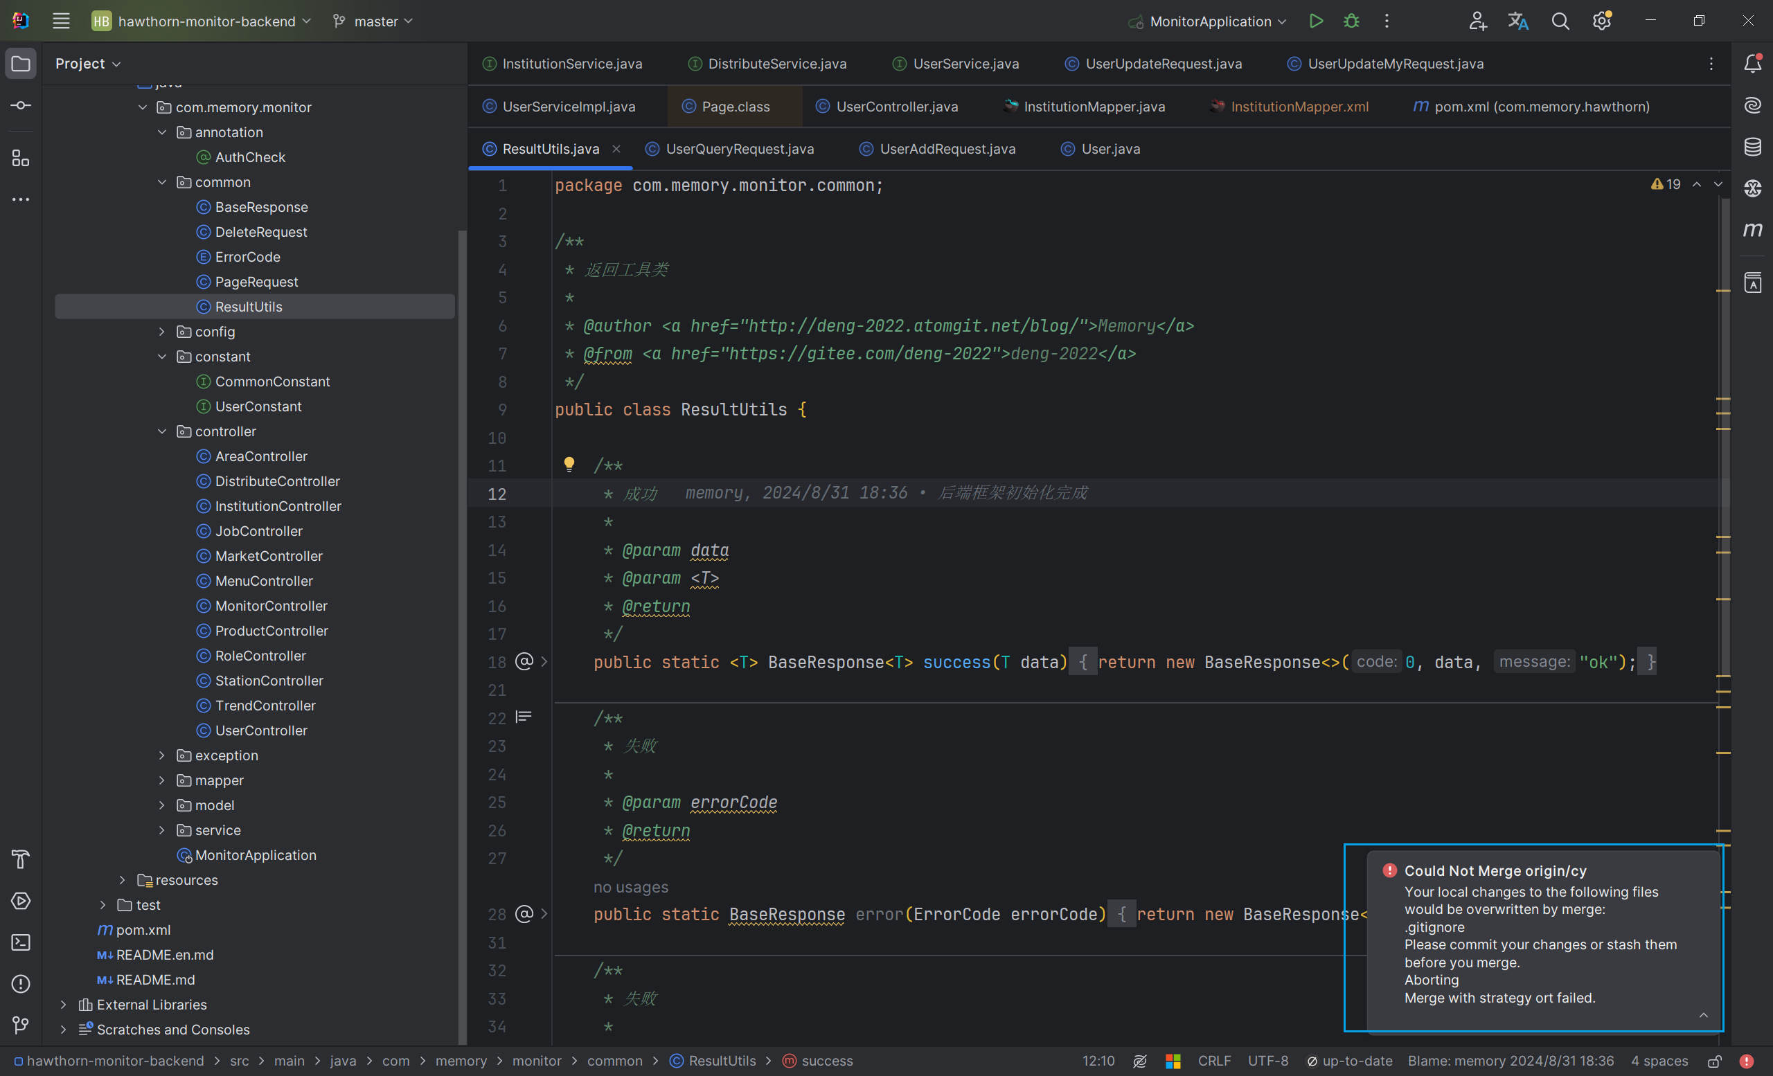Select the 'ResultUtils.java' editor tab
This screenshot has width=1773, height=1076.
coord(551,148)
